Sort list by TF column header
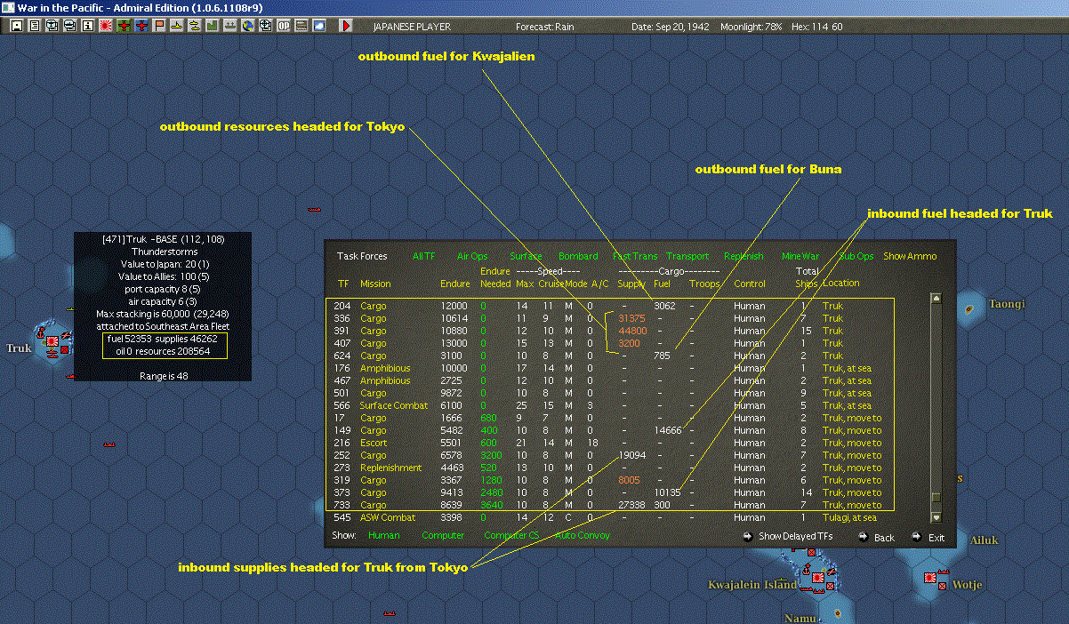The height and width of the screenshot is (624, 1069). [x=342, y=284]
